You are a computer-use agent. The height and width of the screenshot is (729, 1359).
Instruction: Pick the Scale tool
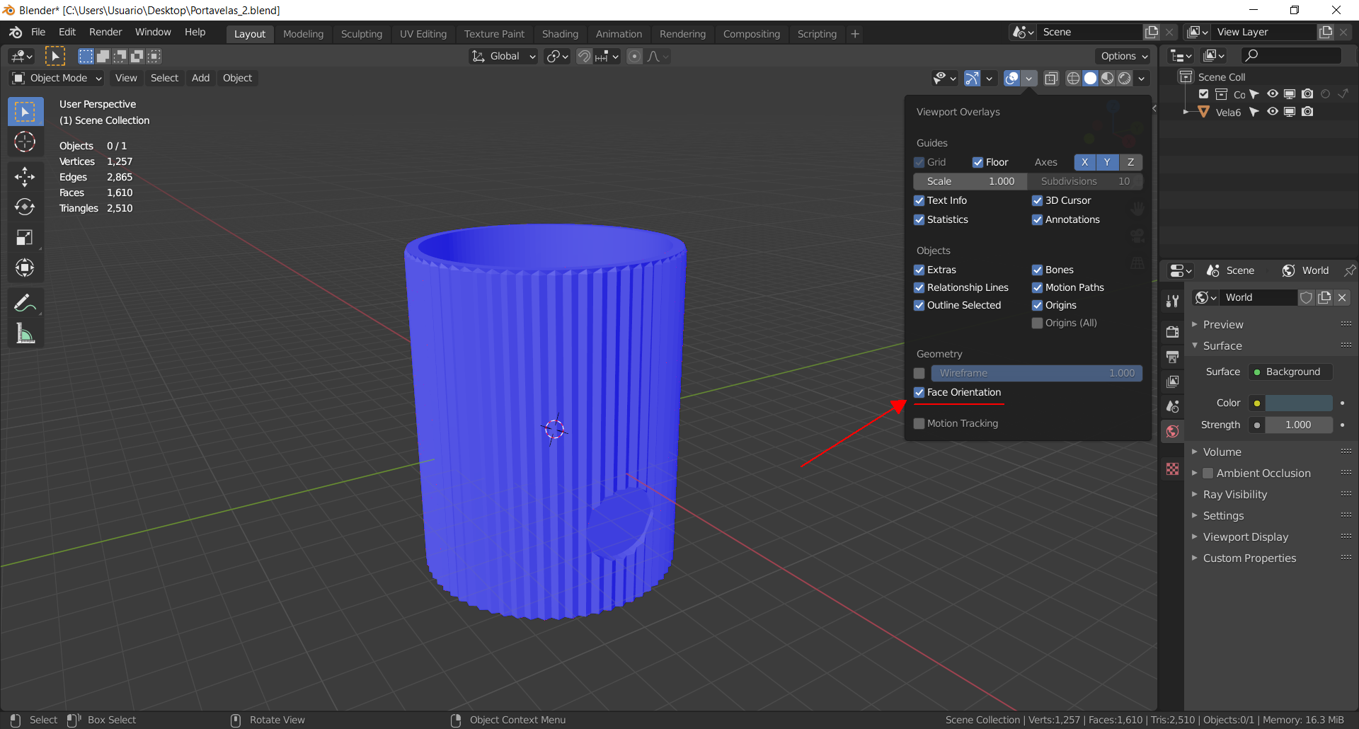[25, 237]
